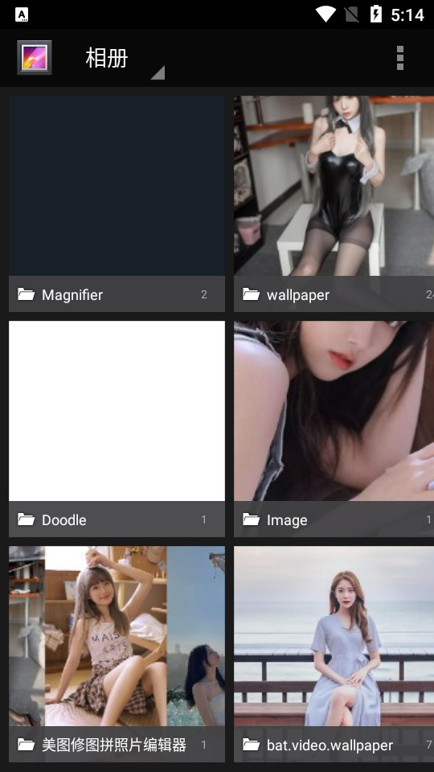Click the folder icon beside bat.video.wallpaper
Viewport: 434px width, 772px height.
click(251, 745)
